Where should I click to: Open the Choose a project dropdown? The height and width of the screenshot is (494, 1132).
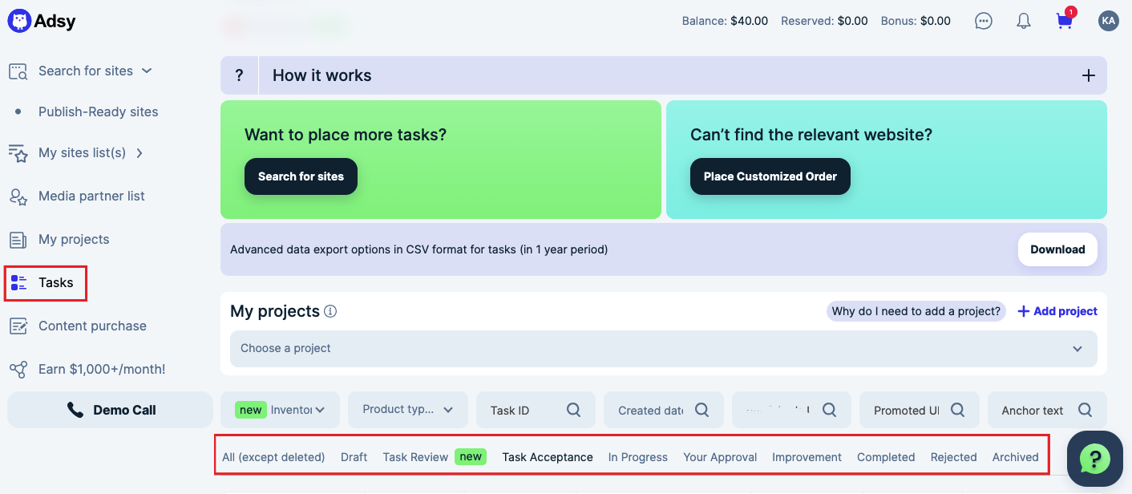(x=663, y=349)
